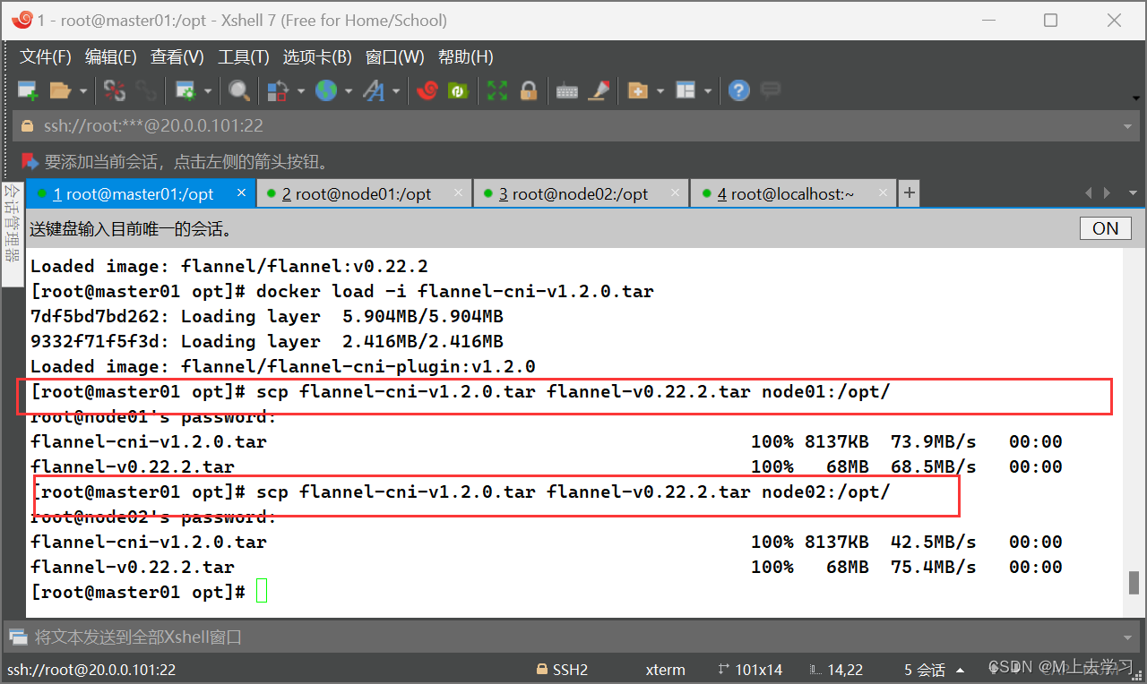This screenshot has height=684, width=1147.
Task: Close tab root@node01:/opt
Action: [459, 192]
